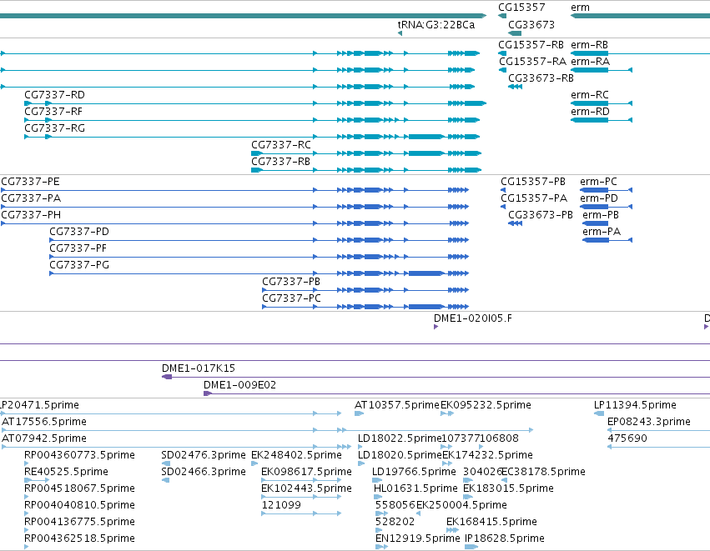Open protein CG7337-PA
The image size is (710, 551).
(31, 198)
